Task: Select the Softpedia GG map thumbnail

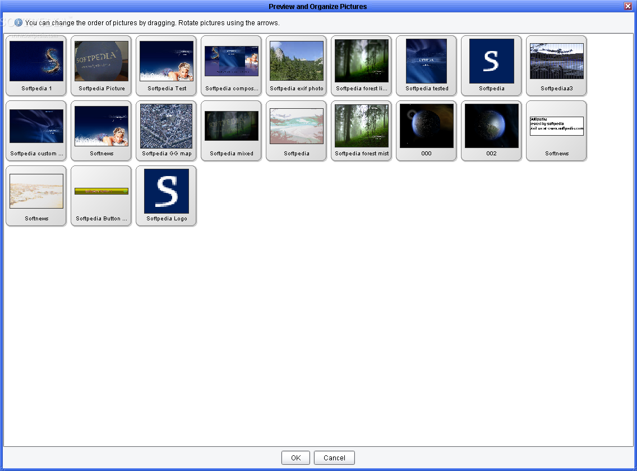Action: coord(166,131)
